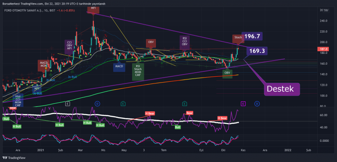
Task: Click the 40.00 RSI axis label
Action: click(x=323, y=127)
